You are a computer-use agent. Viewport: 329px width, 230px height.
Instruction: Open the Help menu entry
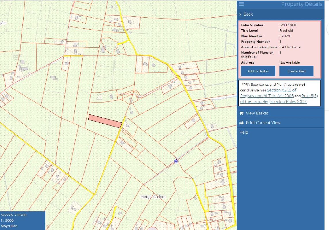[244, 132]
